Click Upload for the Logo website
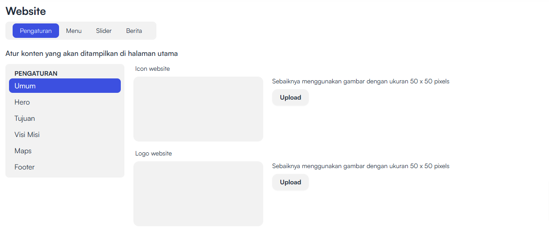This screenshot has height=233, width=549. [x=290, y=182]
